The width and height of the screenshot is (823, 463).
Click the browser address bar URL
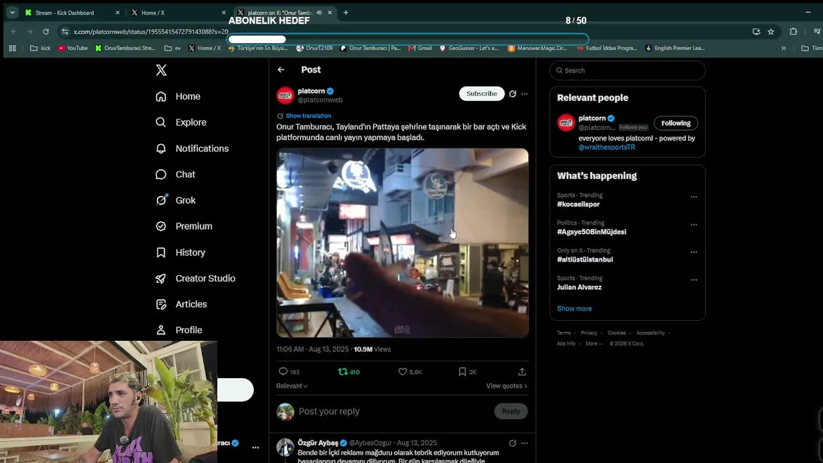pos(151,32)
